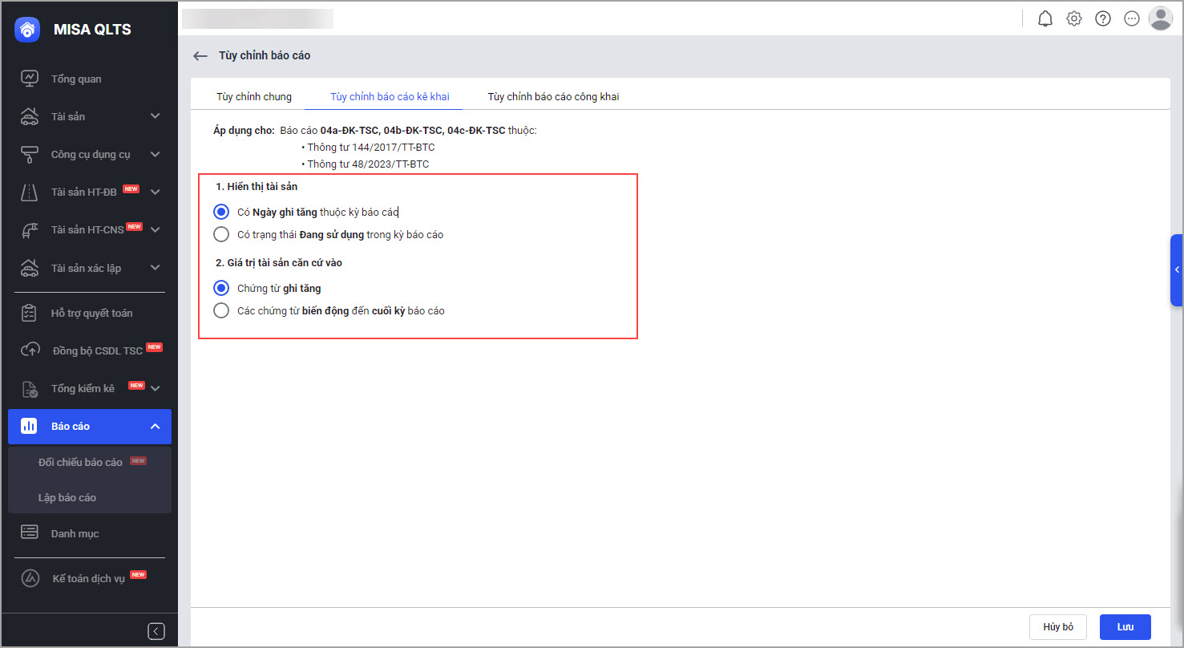
Task: Switch to Tùy chỉnh báo cáo công khai tab
Action: [x=553, y=96]
